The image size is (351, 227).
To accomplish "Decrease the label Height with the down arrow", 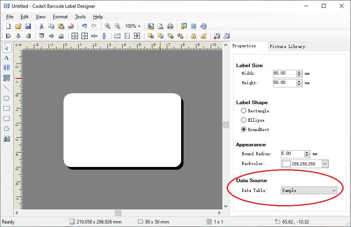I will coord(299,85).
